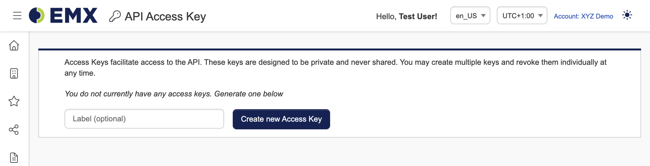Open the hamburger navigation menu

[17, 16]
